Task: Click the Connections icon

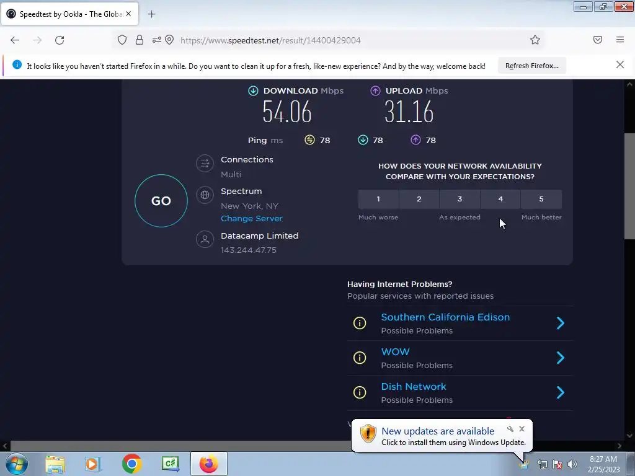Action: (205, 164)
